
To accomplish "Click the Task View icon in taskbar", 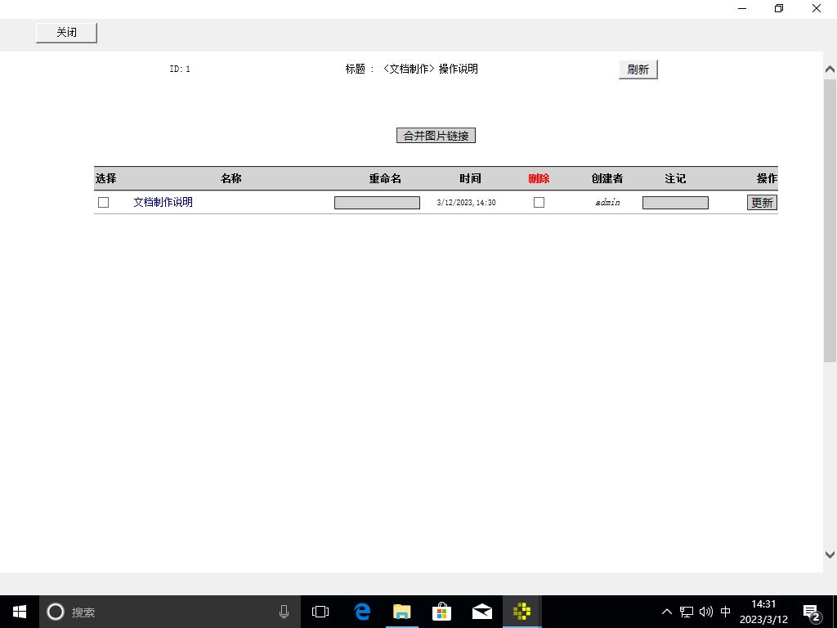I will pyautogui.click(x=320, y=612).
